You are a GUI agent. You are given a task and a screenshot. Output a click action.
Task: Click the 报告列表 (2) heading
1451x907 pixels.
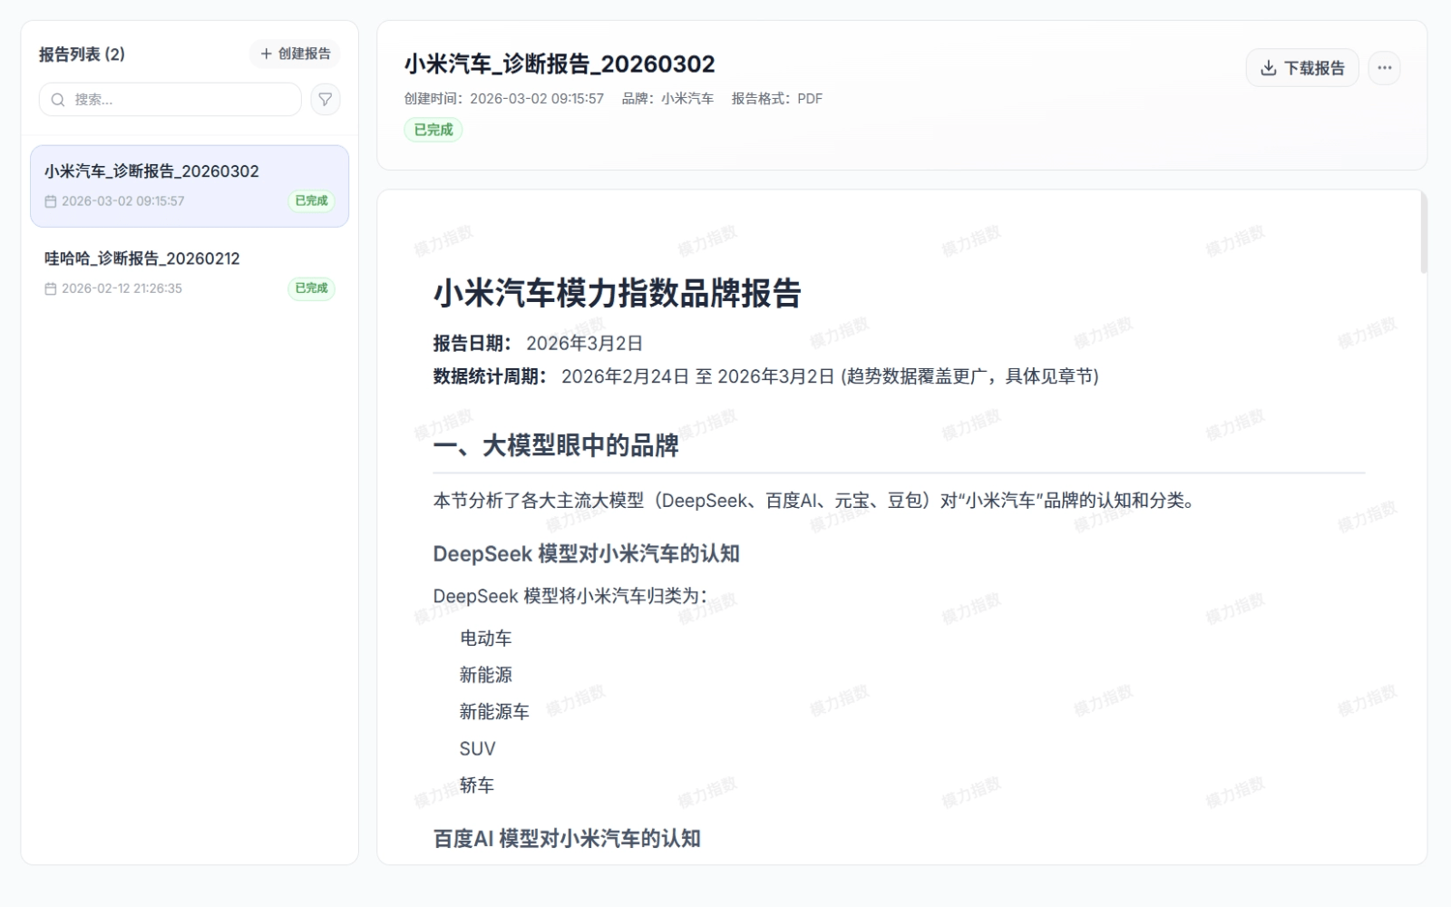click(x=82, y=54)
